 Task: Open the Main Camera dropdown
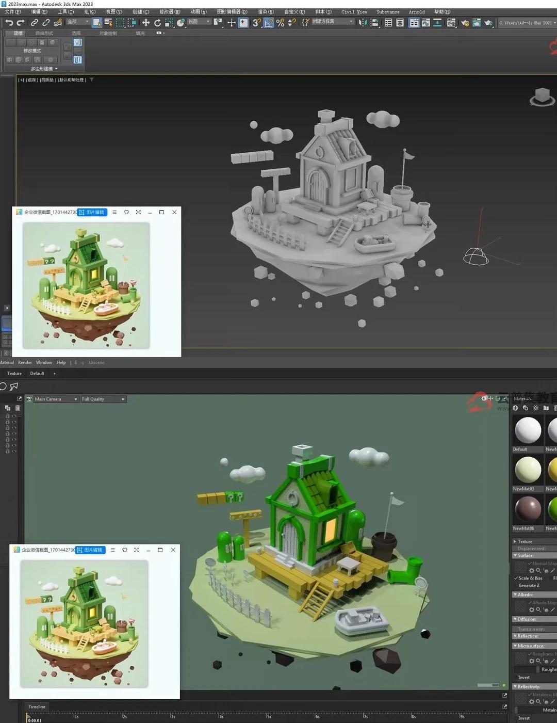[56, 399]
